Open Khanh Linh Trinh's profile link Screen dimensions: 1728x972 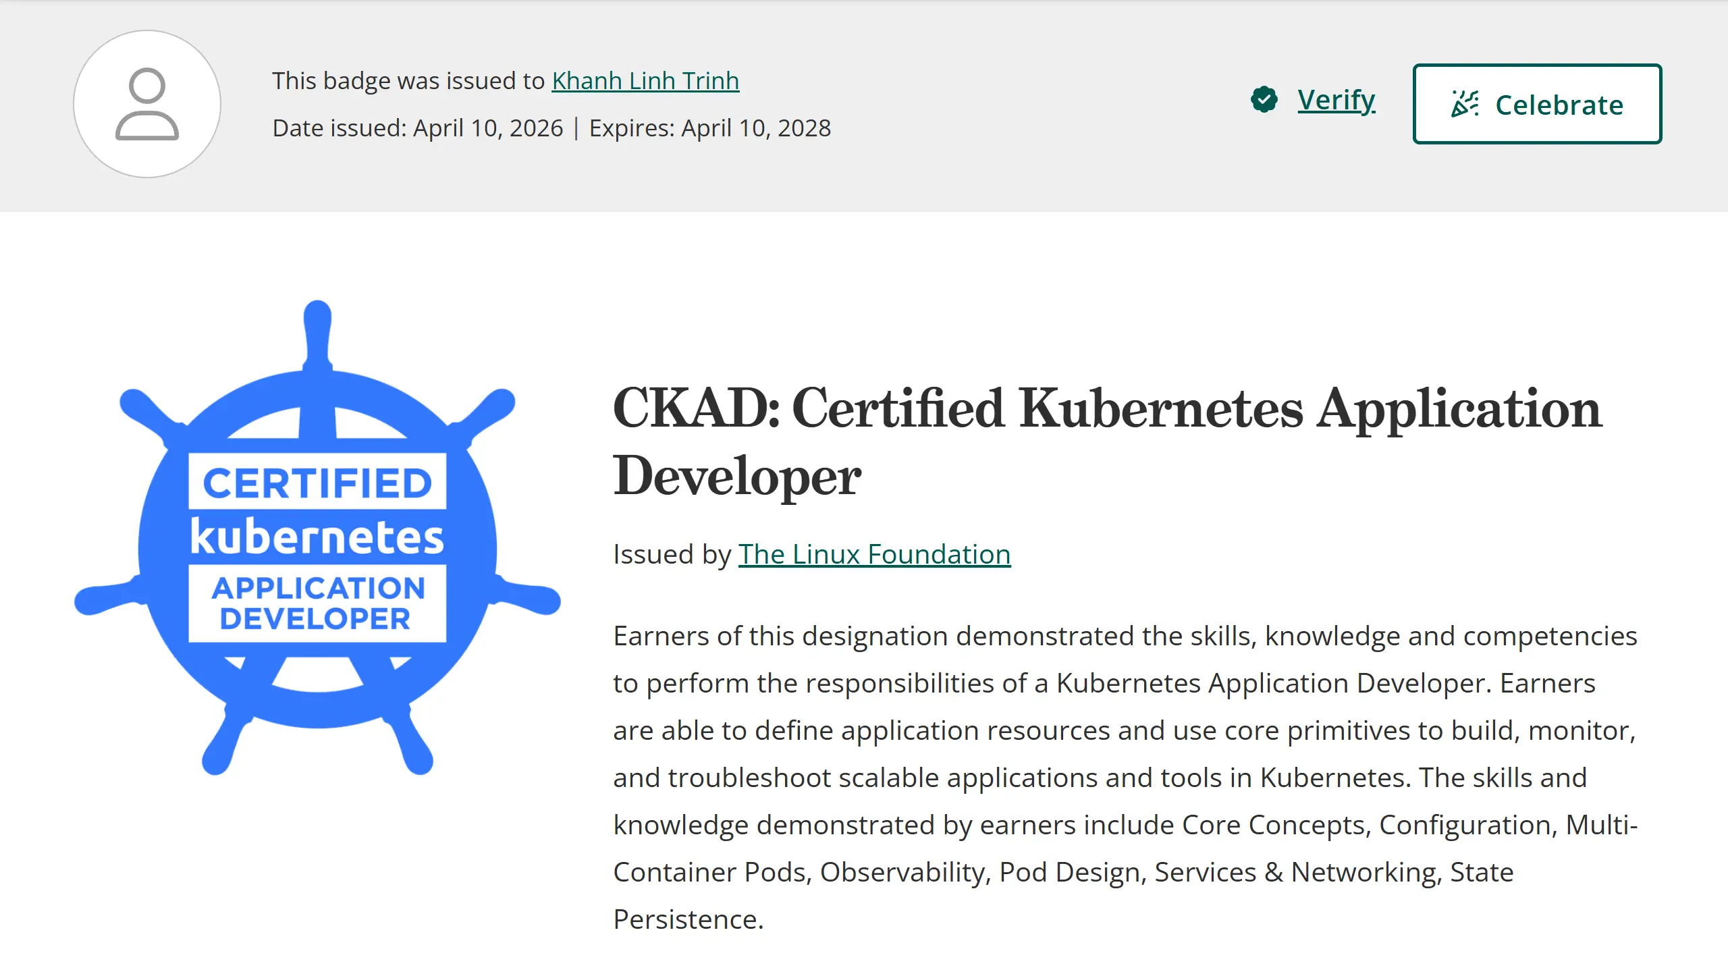click(645, 81)
